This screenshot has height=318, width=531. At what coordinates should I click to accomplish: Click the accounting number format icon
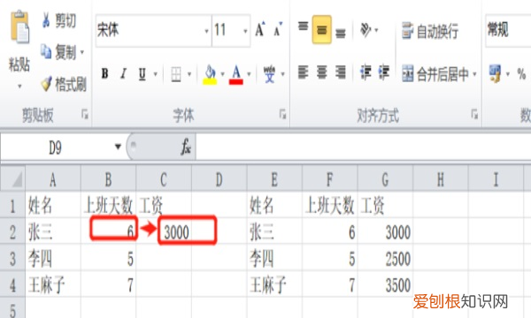click(x=495, y=73)
